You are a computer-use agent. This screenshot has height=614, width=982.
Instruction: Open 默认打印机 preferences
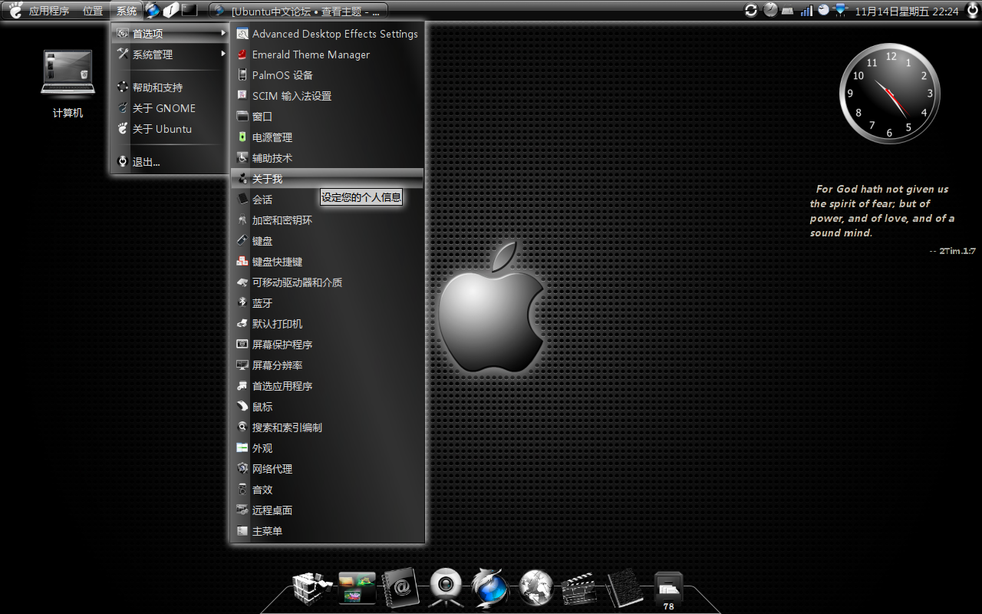click(x=328, y=324)
